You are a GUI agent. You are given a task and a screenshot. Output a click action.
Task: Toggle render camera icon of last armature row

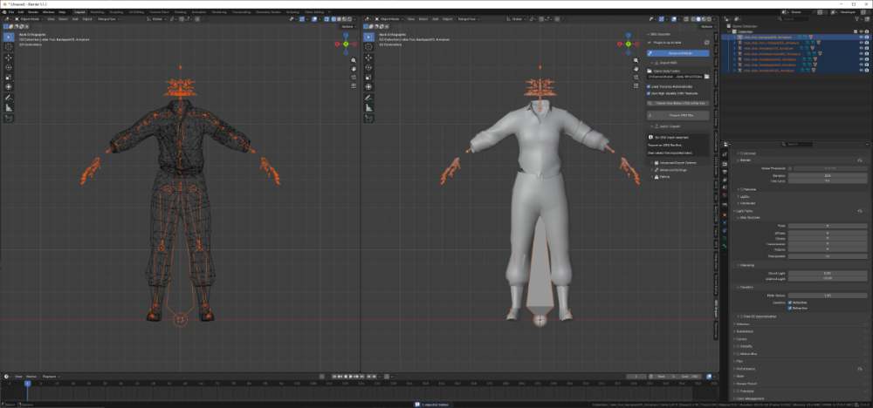pyautogui.click(x=867, y=70)
